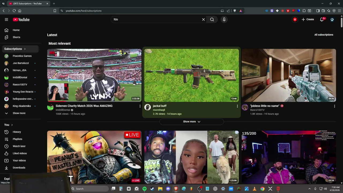Click the Rasco100TV channel name under the video

257,110
